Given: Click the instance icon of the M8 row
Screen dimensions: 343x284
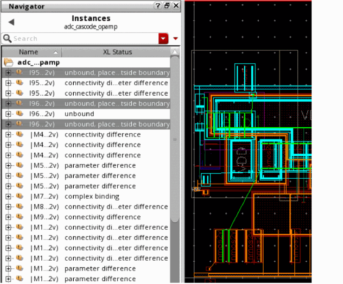Looking at the screenshot, I should tap(19, 207).
